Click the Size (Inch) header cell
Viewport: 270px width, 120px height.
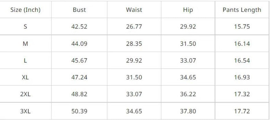(x=25, y=10)
